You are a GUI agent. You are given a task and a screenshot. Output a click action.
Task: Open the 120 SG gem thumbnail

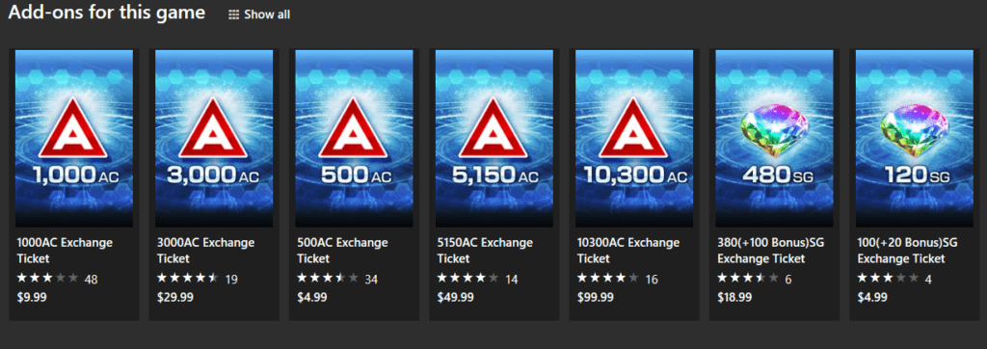915,139
